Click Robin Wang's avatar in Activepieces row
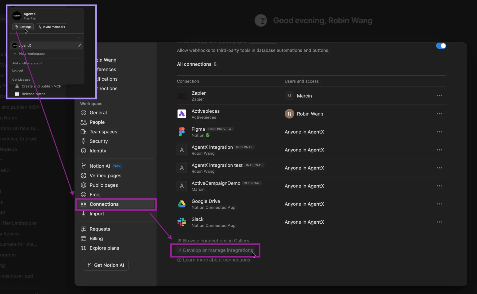 289,114
